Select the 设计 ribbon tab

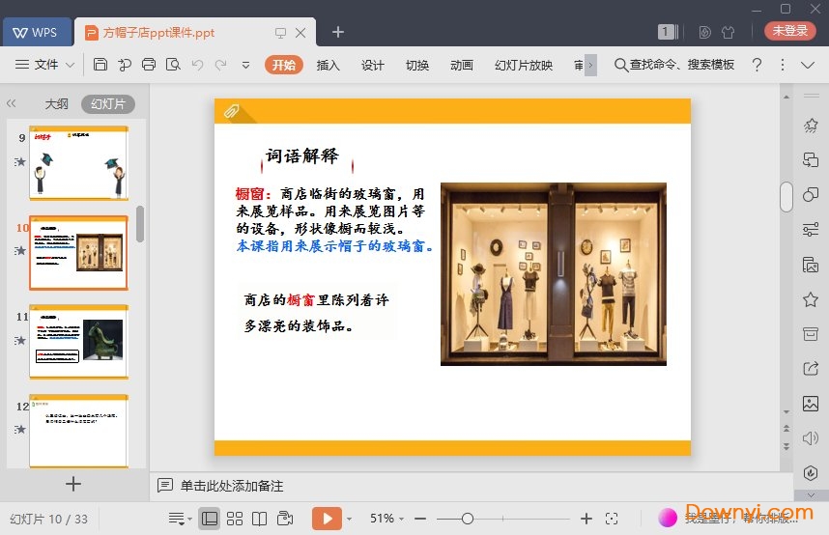(372, 65)
